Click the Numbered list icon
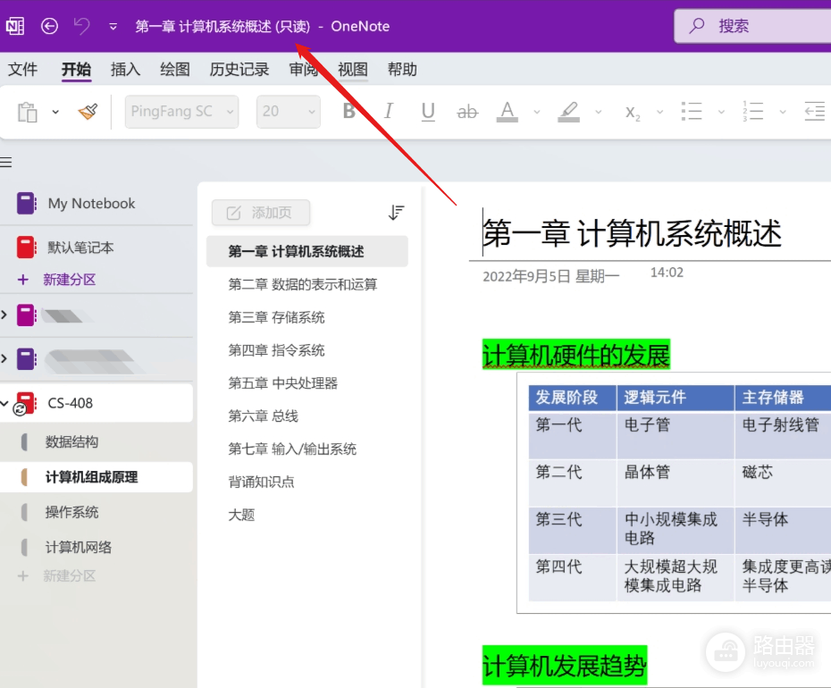Viewport: 831px width, 688px height. point(753,112)
